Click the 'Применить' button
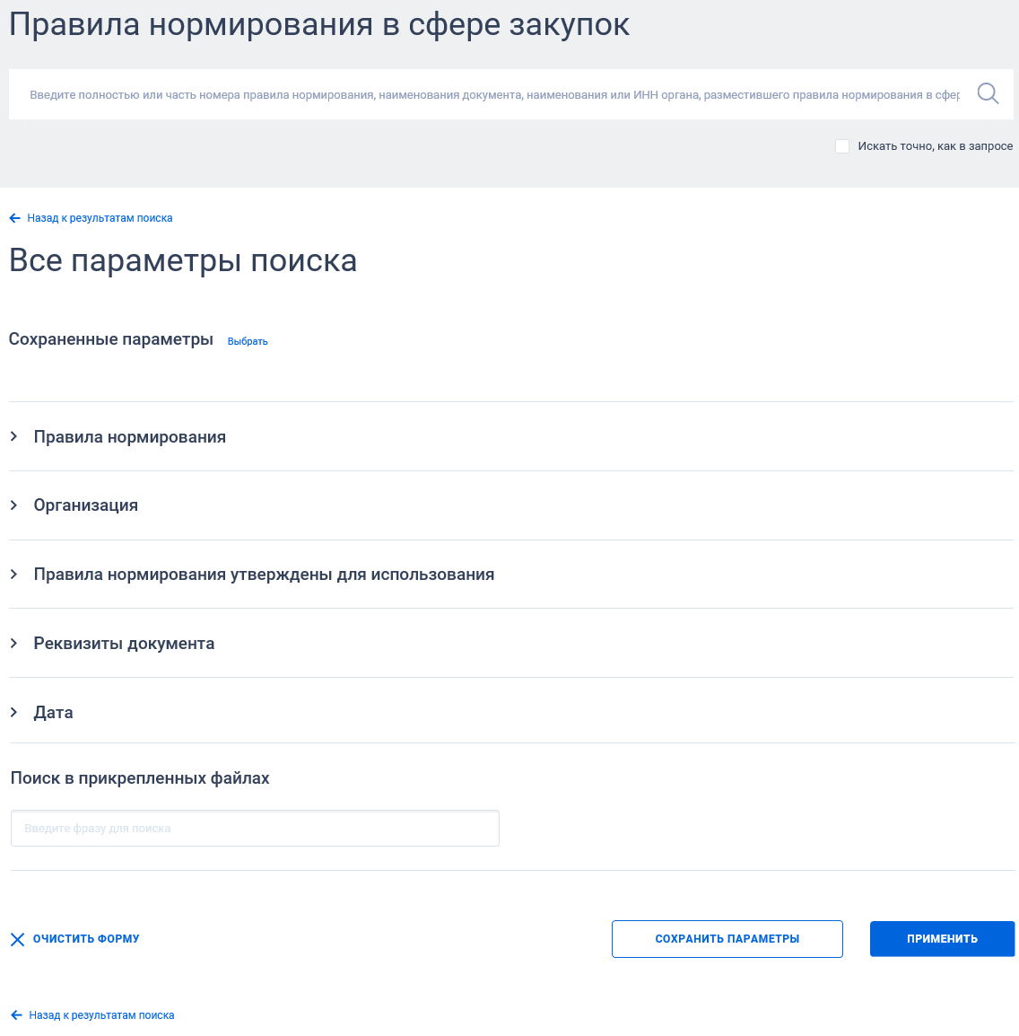Image resolution: width=1019 pixels, height=1036 pixels. (942, 939)
